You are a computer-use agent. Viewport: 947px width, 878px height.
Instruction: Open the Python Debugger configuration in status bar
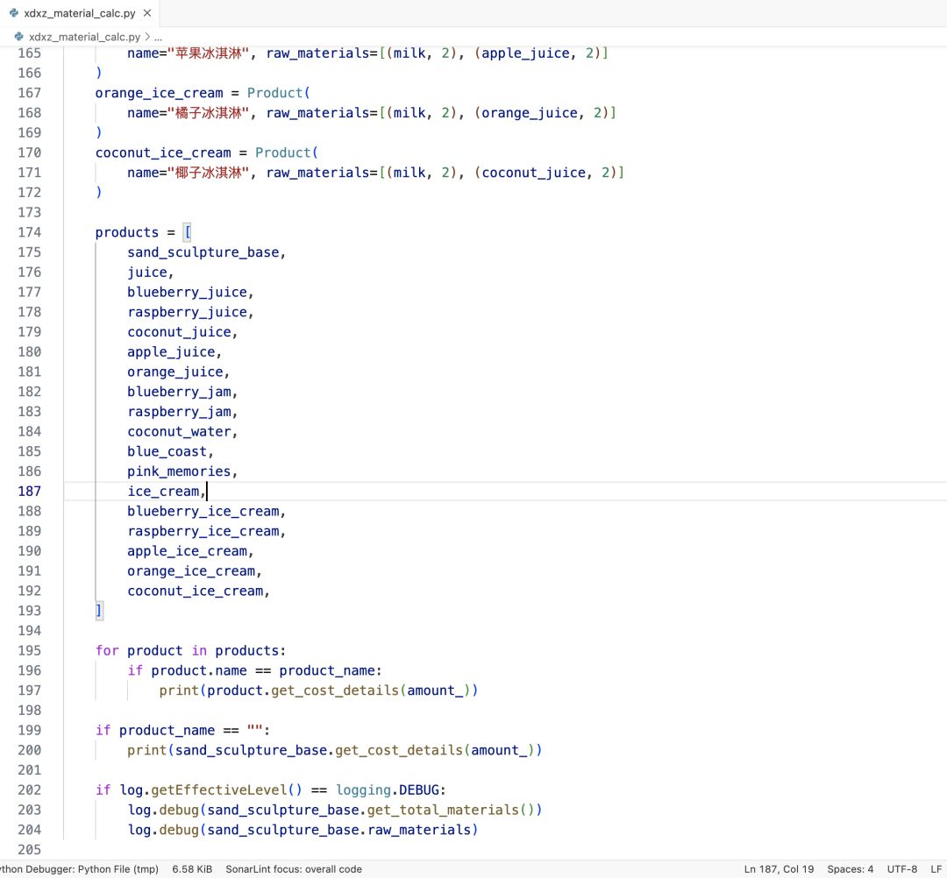79,869
